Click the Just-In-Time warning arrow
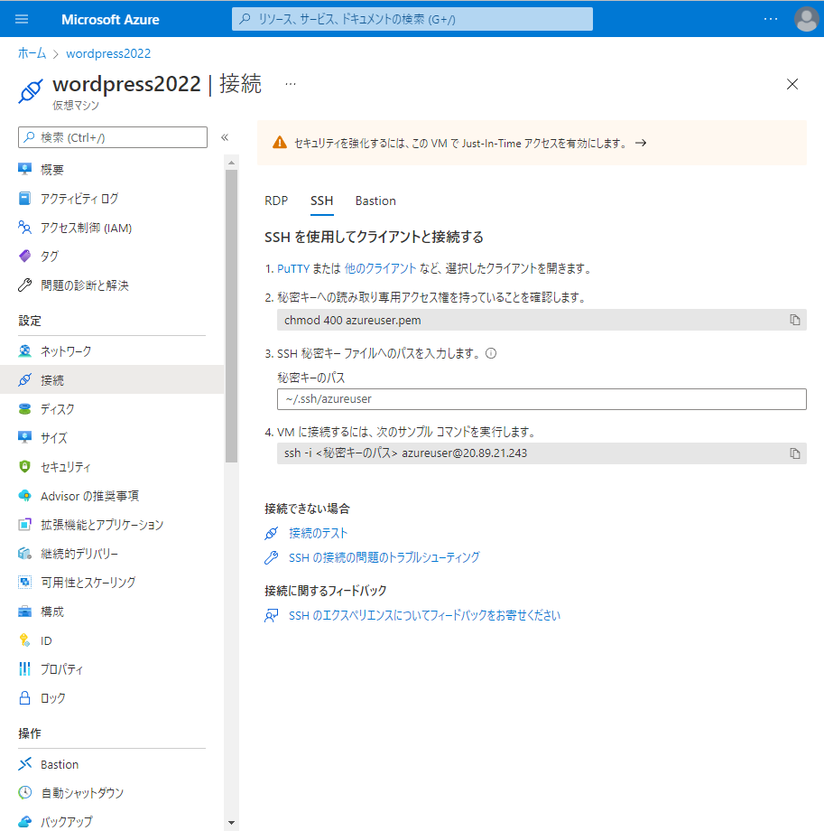Image resolution: width=824 pixels, height=831 pixels. pos(641,143)
